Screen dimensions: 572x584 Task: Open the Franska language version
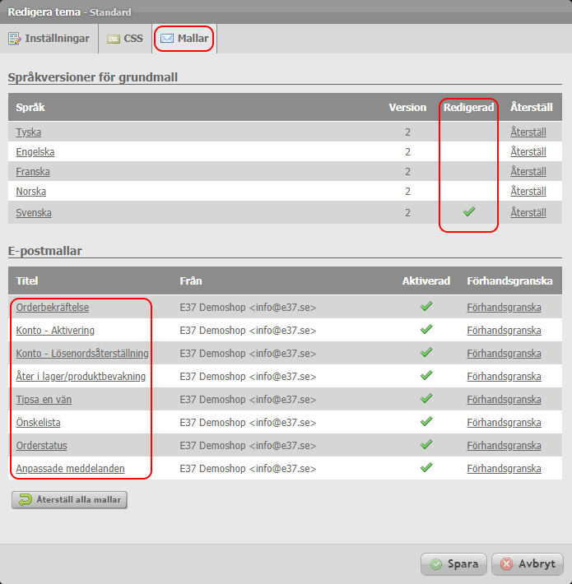pos(33,171)
